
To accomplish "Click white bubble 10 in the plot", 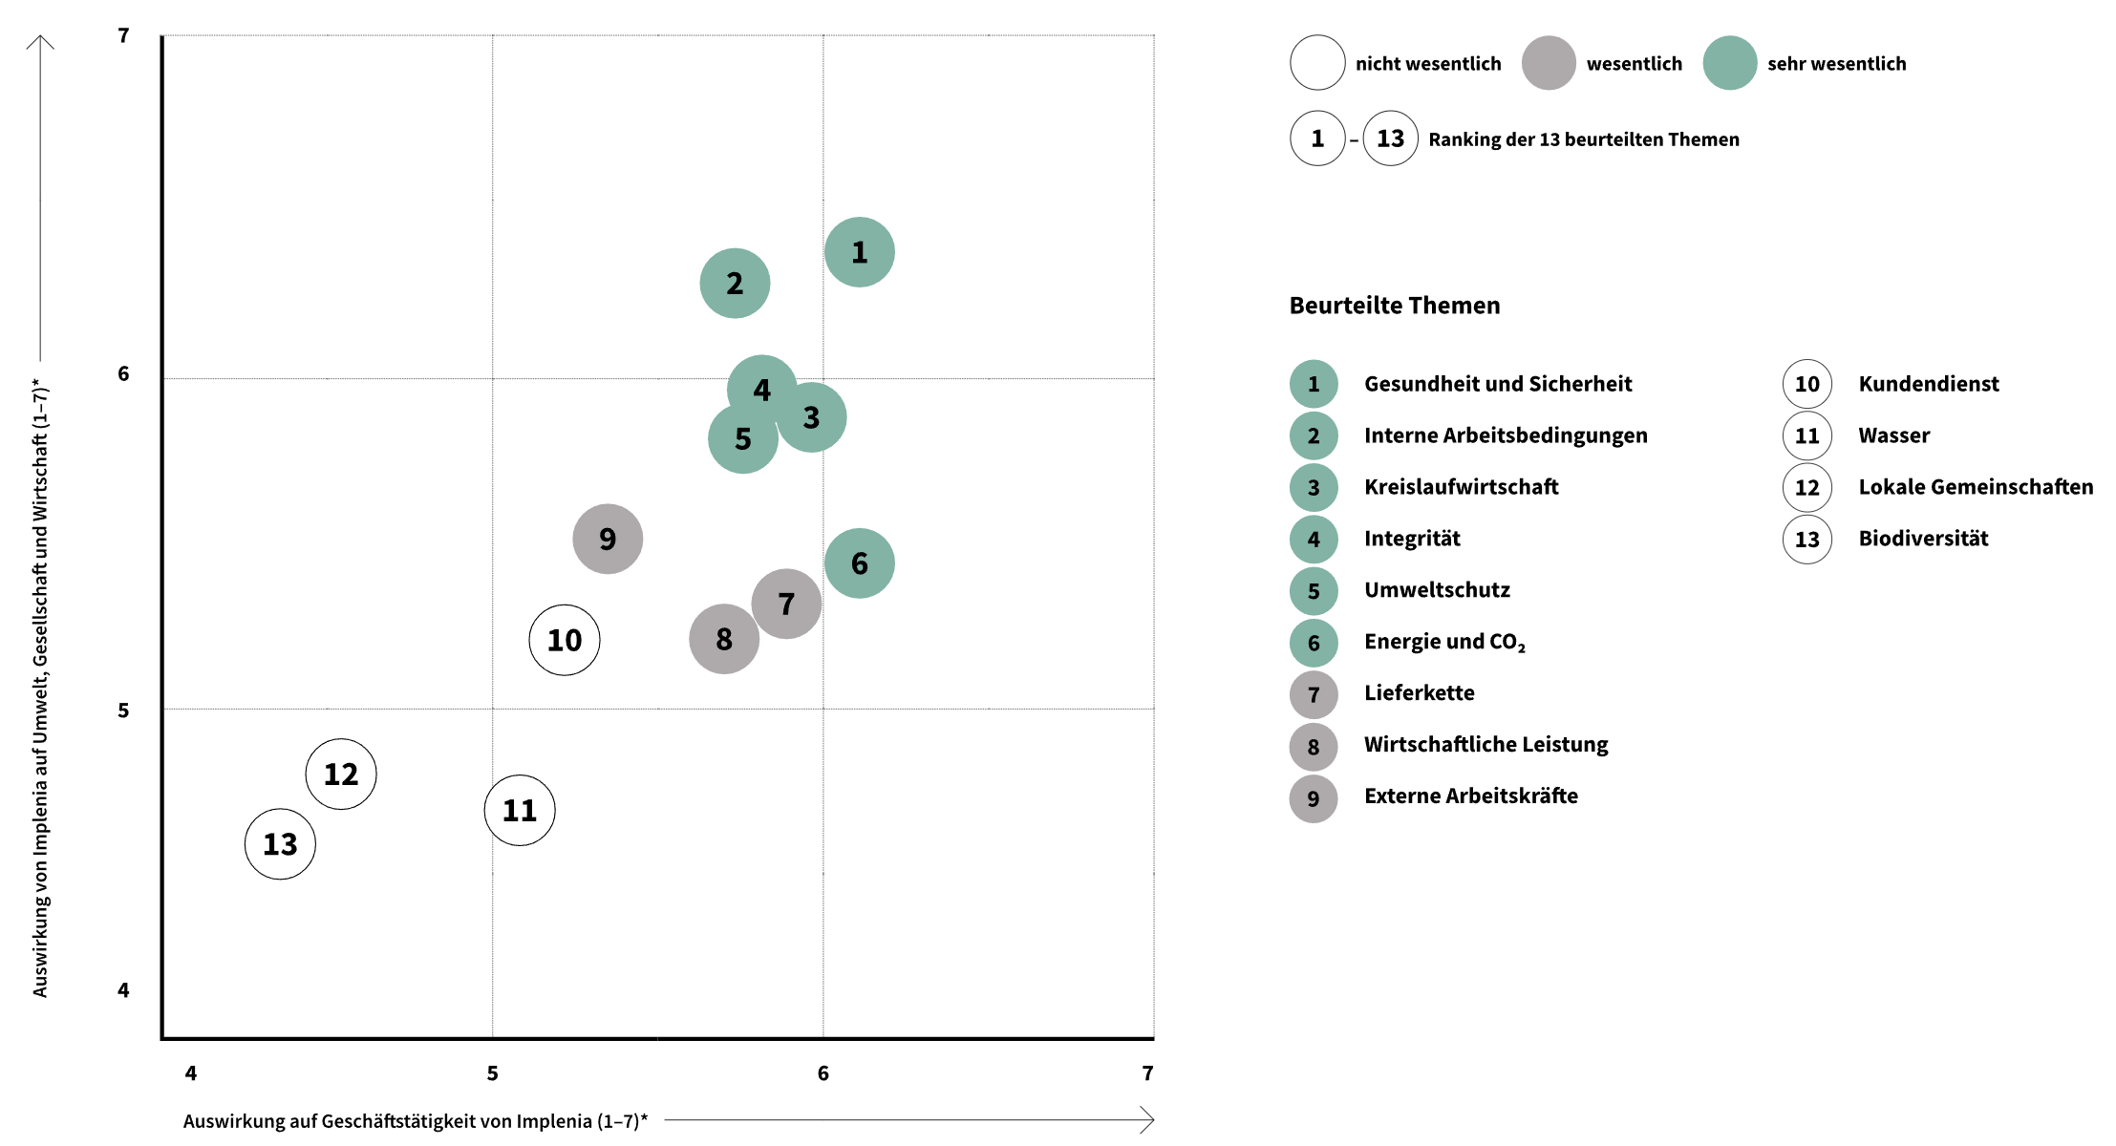I will [565, 640].
